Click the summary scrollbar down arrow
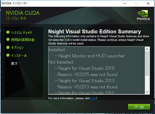Screen dimensions: 155x114 (147, 92)
